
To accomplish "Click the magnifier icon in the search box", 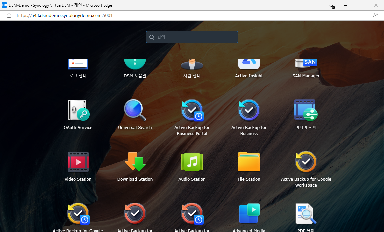I will tap(152, 37).
